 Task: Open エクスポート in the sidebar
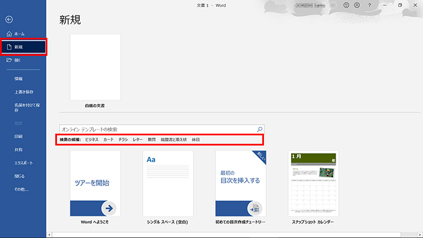[x=24, y=163]
